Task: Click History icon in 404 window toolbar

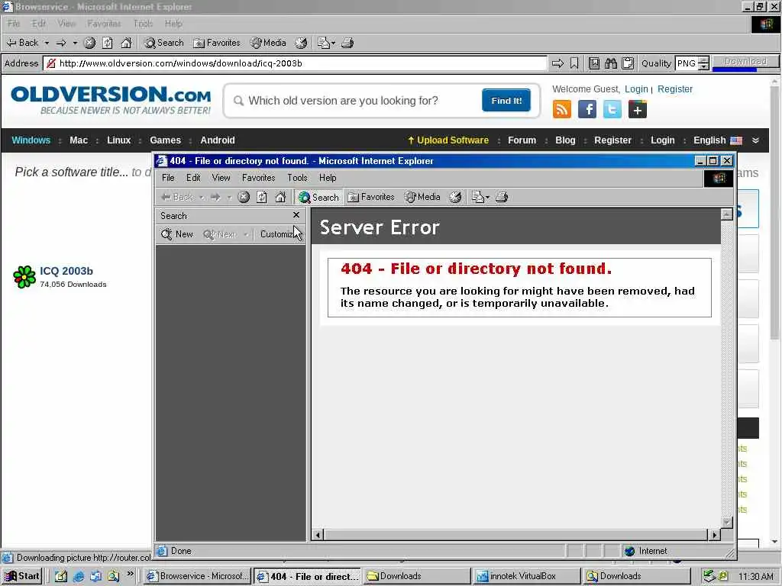Action: click(455, 198)
